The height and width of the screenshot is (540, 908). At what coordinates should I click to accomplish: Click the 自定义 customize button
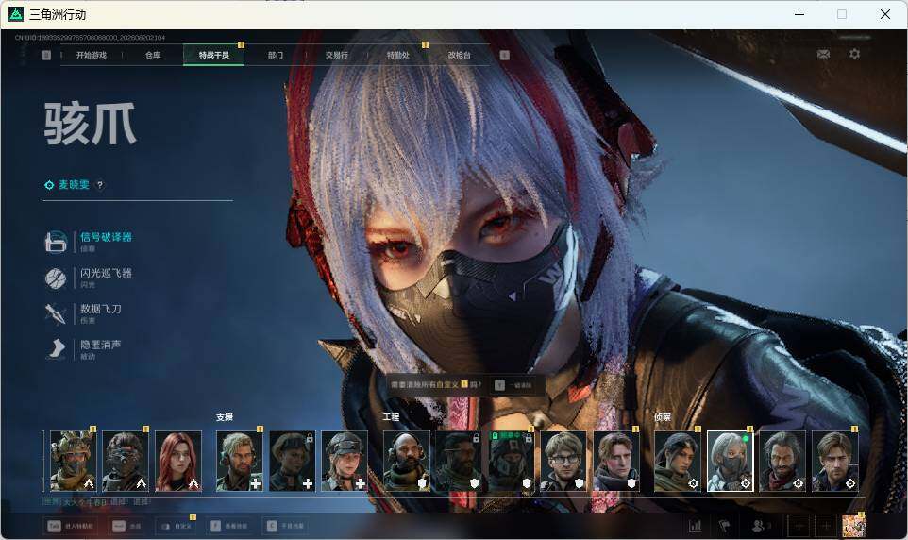175,526
